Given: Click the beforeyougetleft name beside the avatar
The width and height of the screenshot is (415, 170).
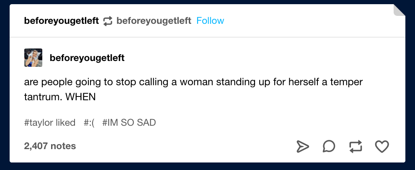Looking at the screenshot, I should tap(87, 58).
